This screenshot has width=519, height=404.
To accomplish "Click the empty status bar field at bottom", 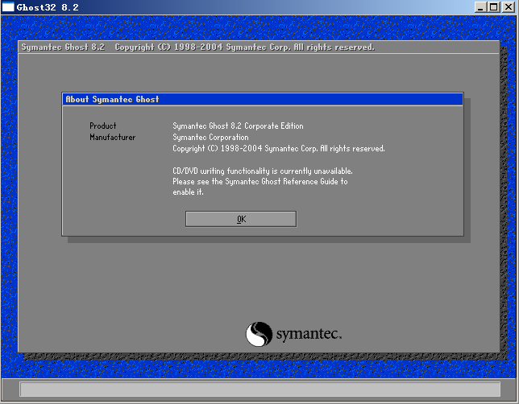I will 259,390.
